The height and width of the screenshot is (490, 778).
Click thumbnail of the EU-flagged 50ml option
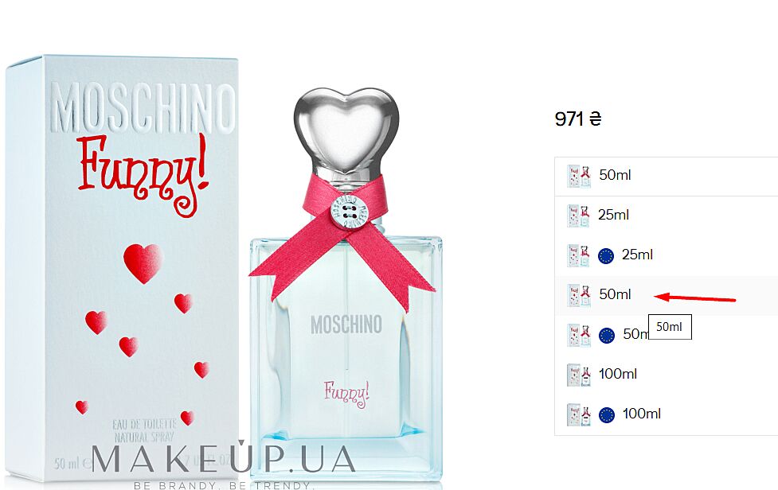click(x=579, y=336)
